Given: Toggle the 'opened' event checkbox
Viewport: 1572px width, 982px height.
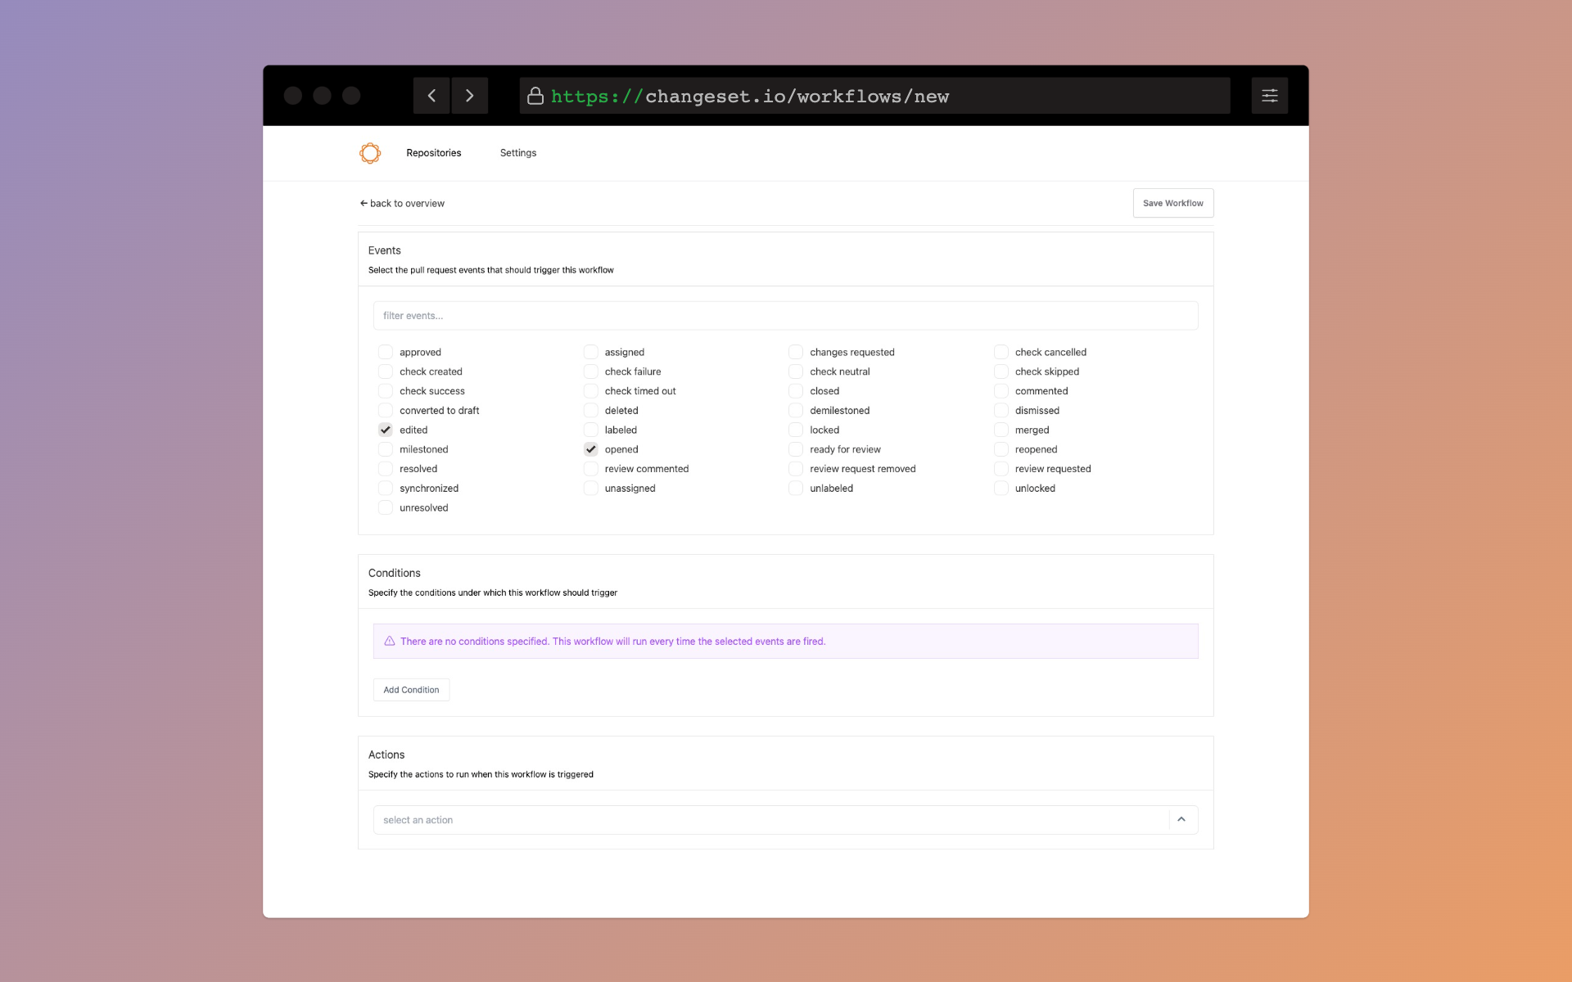Looking at the screenshot, I should point(589,449).
